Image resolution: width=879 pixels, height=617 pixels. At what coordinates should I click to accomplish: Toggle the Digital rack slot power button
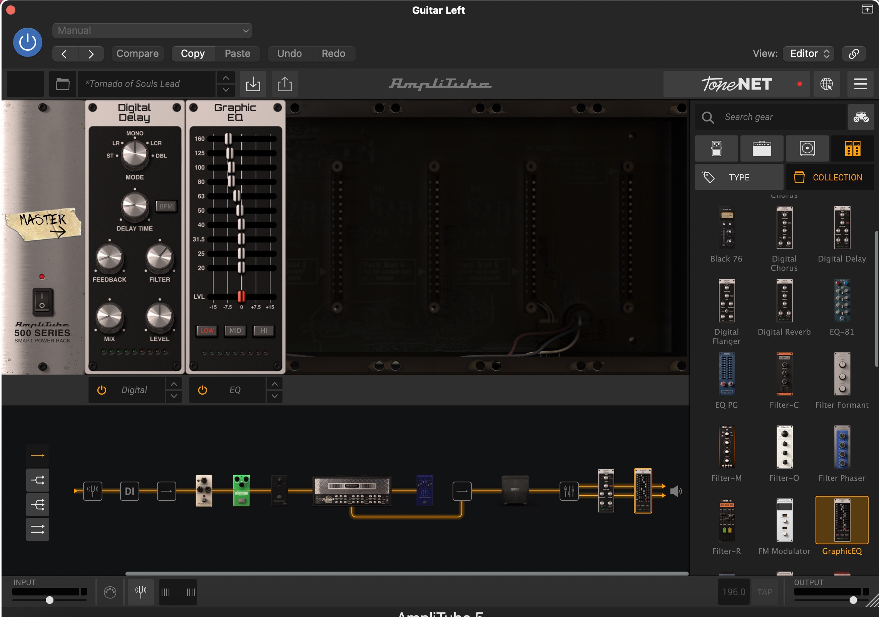(x=102, y=390)
